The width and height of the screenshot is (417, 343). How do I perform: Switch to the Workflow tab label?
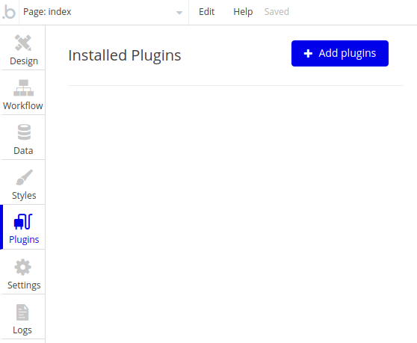23,106
